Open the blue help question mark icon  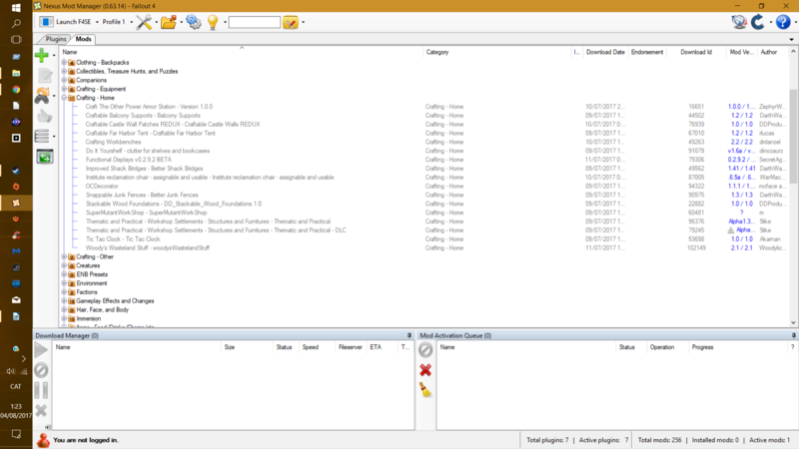(783, 22)
